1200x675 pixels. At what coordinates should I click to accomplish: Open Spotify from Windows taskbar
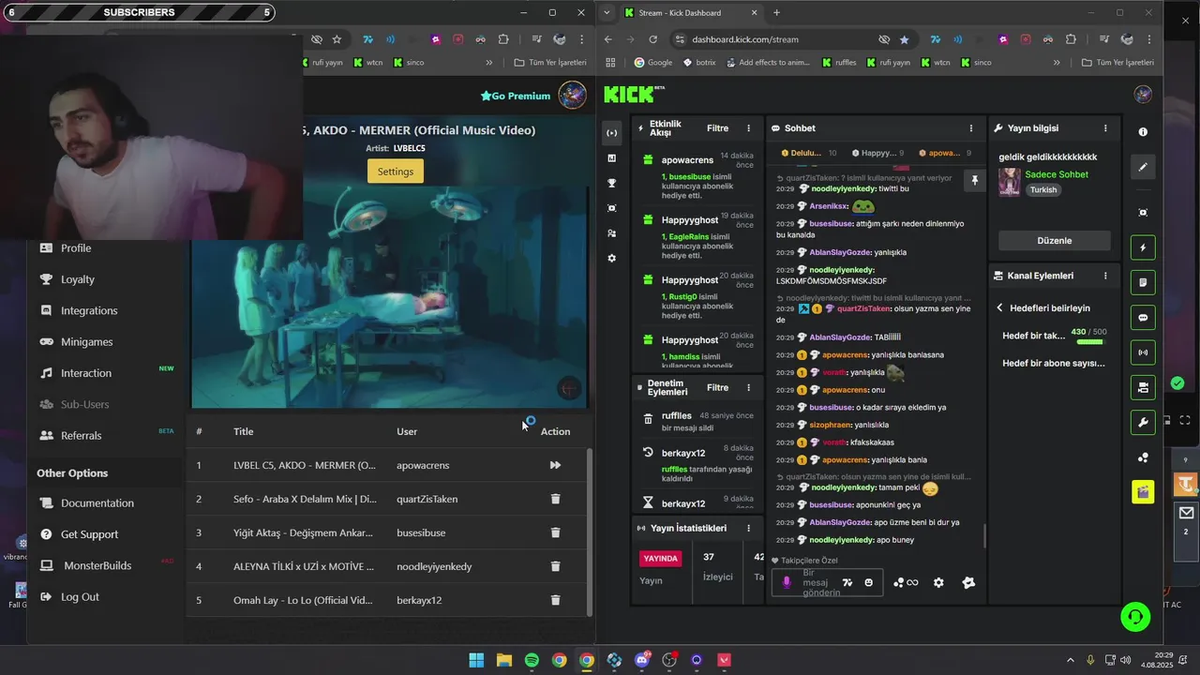coord(532,660)
